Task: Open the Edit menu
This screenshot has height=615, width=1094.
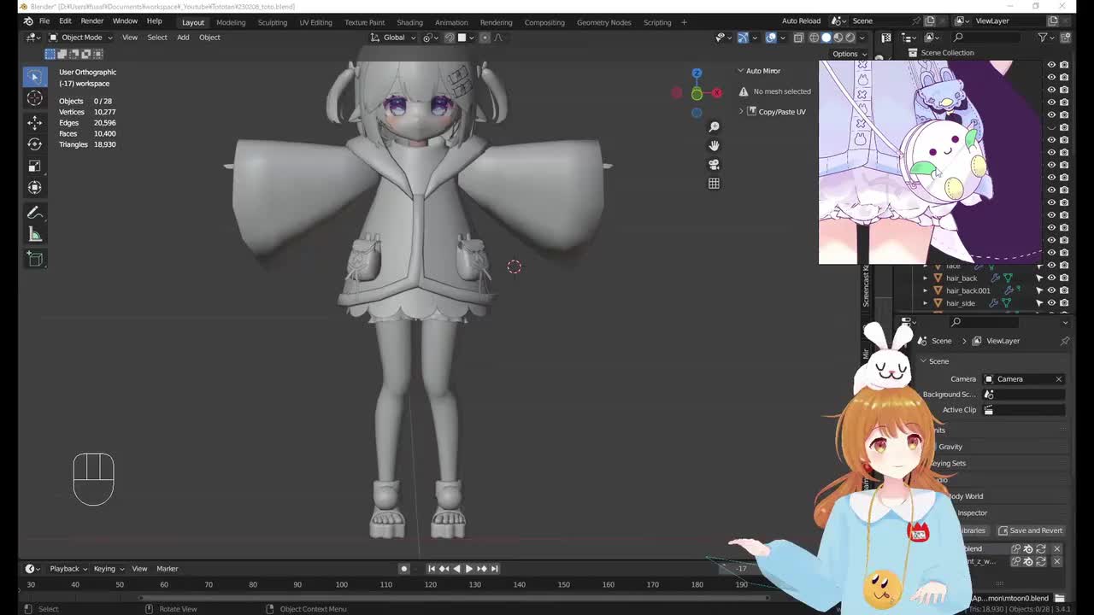Action: click(65, 20)
